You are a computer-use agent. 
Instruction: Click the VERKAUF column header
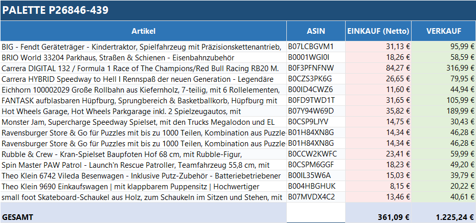click(443, 31)
